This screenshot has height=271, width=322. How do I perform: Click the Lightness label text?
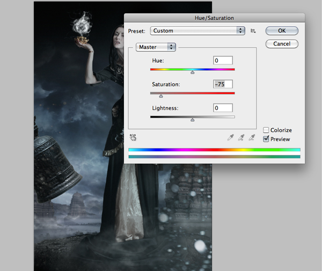click(165, 108)
